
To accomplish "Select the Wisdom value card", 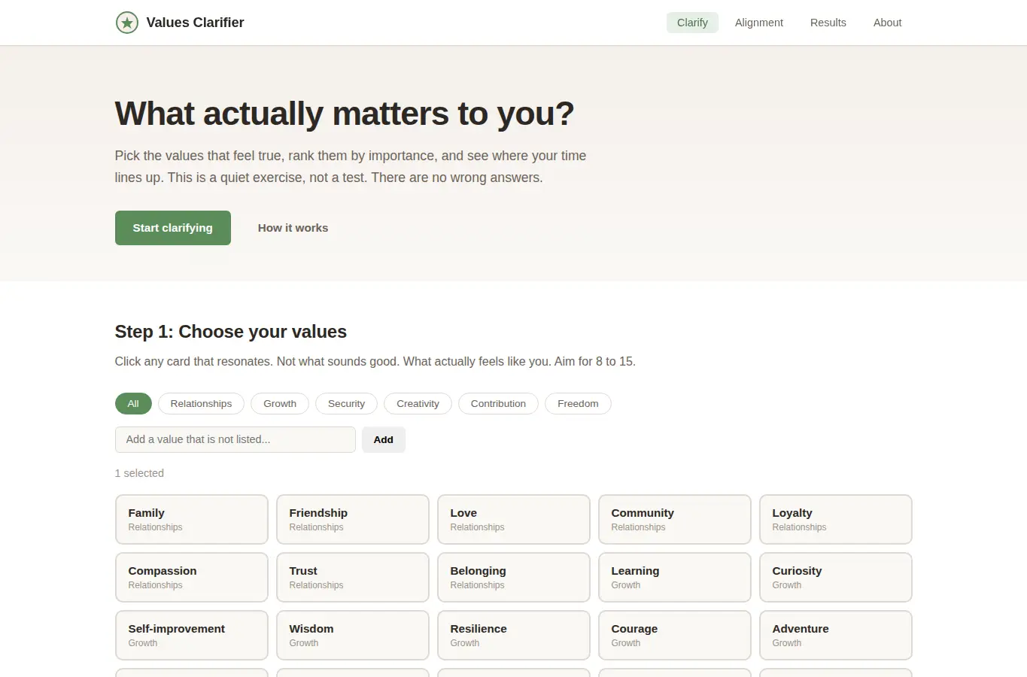I will 353,635.
